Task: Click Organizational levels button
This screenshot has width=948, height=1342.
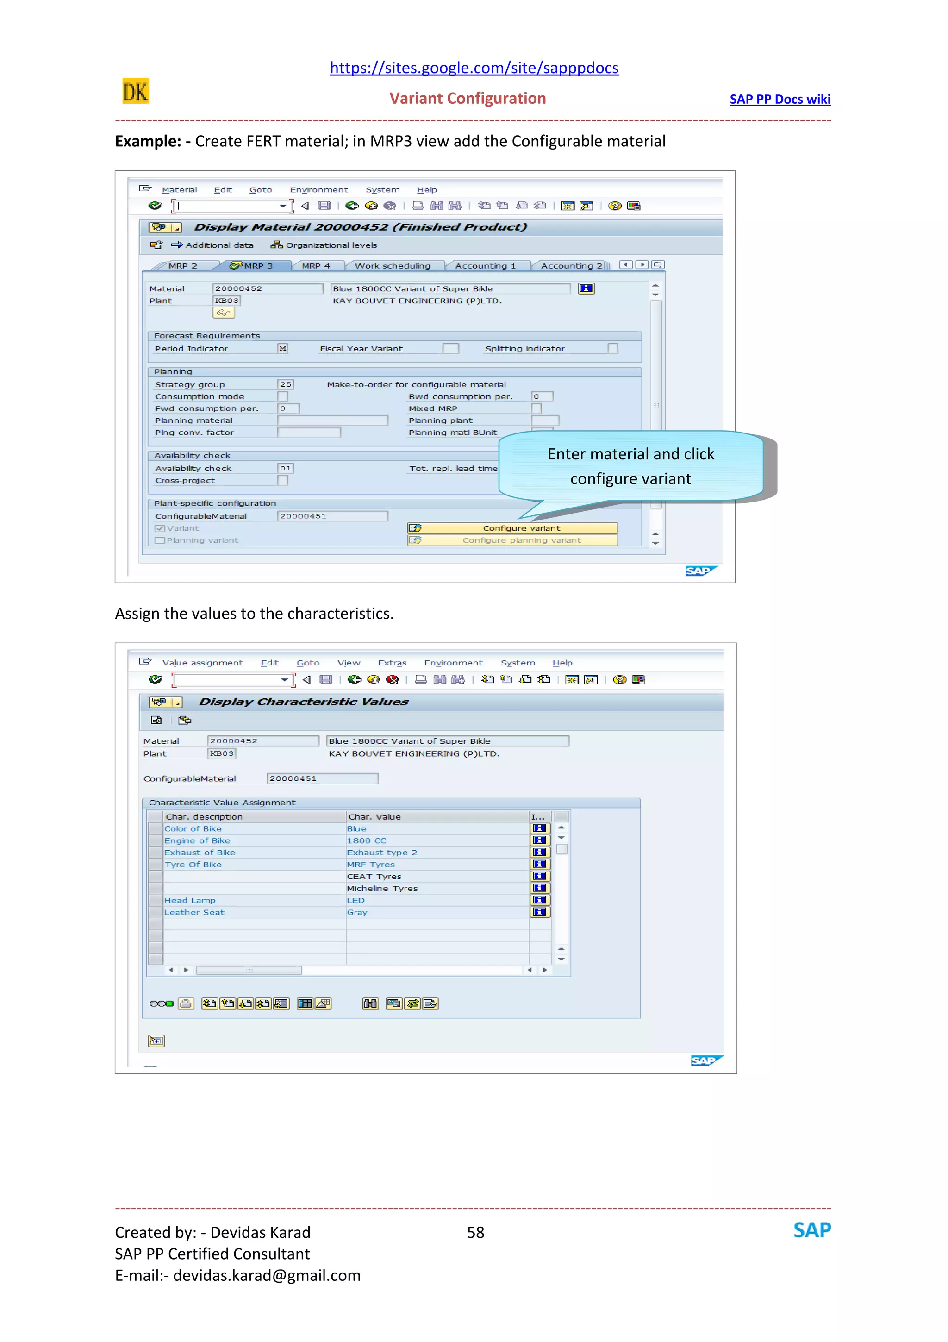Action: [x=324, y=245]
